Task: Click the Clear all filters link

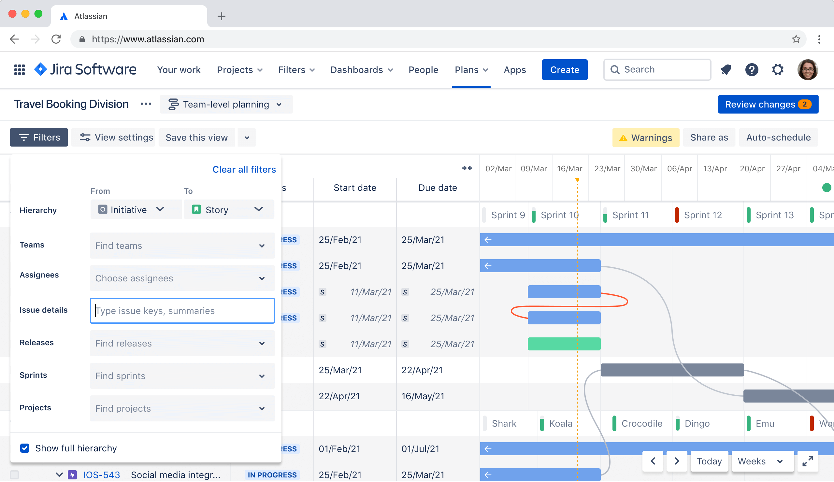Action: pyautogui.click(x=244, y=170)
